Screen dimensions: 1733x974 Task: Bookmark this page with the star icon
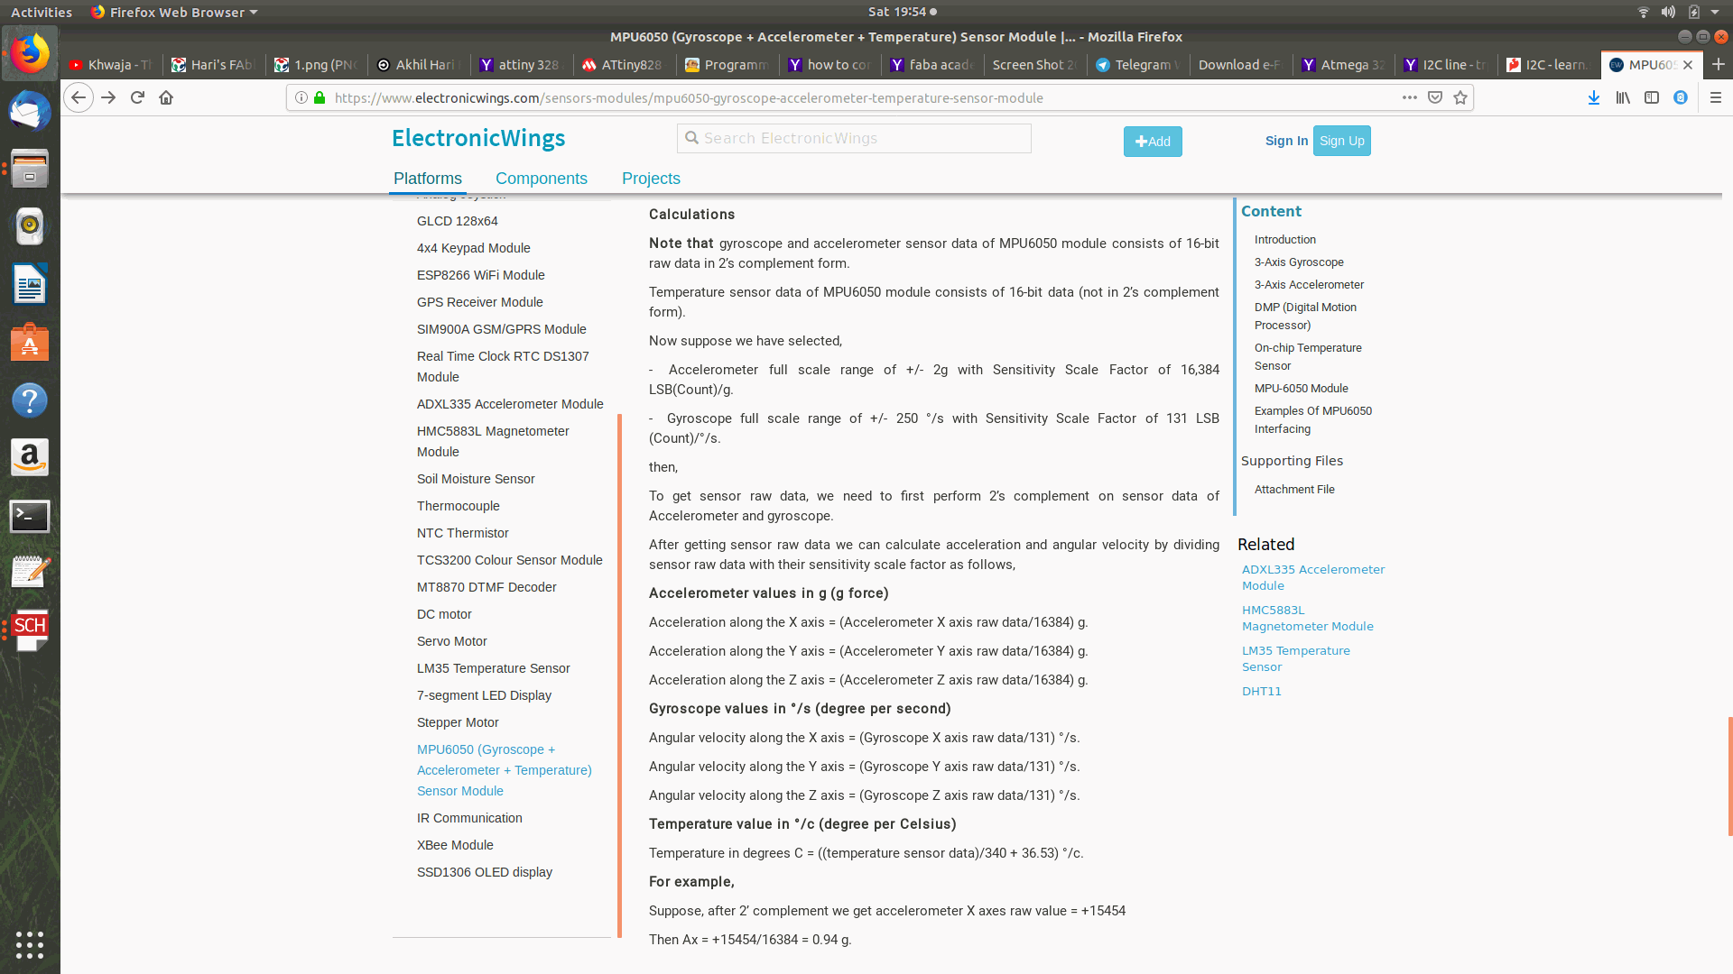[1460, 97]
